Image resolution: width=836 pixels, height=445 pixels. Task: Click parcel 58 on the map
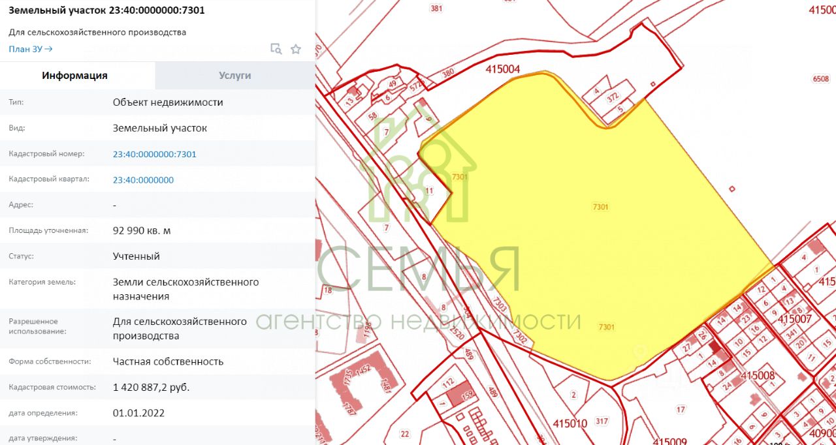(x=372, y=117)
